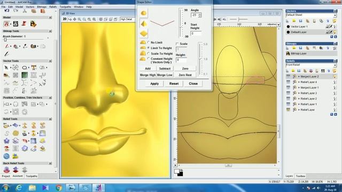Collapse the Model section header
342x192 pixels.
(50, 18)
